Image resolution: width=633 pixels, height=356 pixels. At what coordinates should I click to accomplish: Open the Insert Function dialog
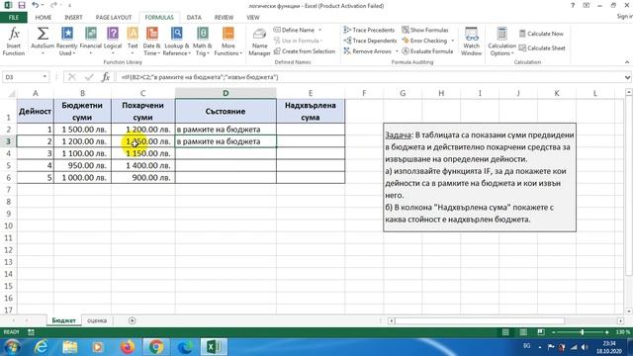[x=14, y=42]
